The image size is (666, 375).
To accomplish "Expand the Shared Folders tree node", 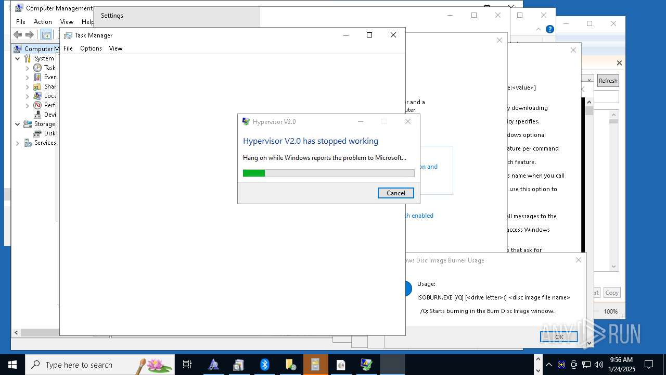I will pyautogui.click(x=28, y=86).
